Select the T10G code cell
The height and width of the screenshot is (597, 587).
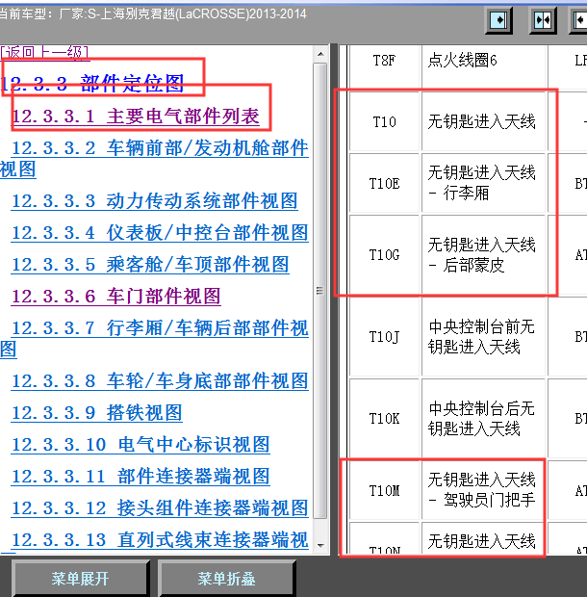tap(384, 254)
